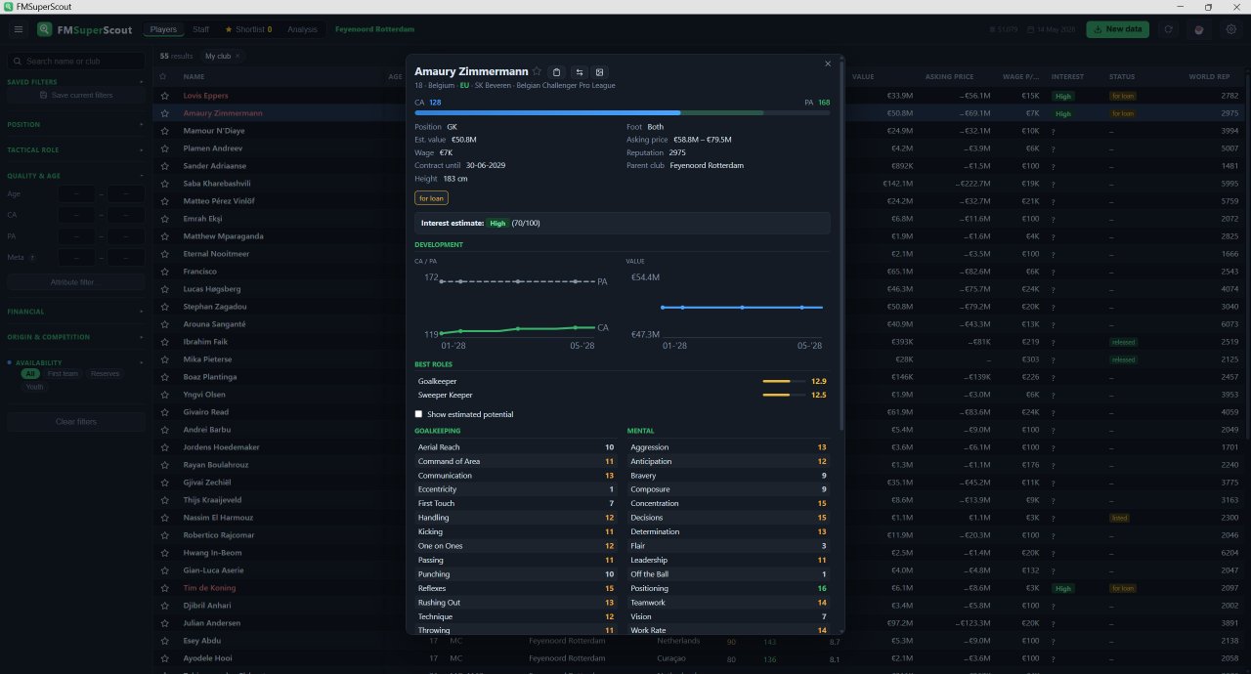This screenshot has width=1251, height=674.
Task: Click the export image icon in profile
Action: click(x=599, y=72)
